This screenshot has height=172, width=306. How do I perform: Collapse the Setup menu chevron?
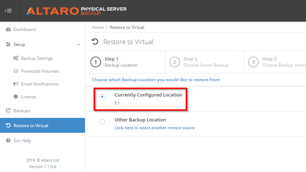[79, 45]
